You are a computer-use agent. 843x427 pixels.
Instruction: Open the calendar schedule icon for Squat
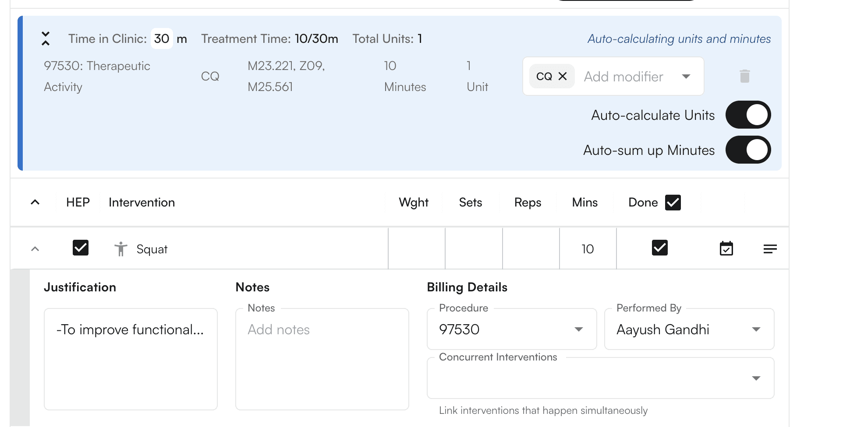coord(726,248)
